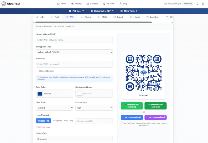This screenshot has width=208, height=143.
Task: Focus the WiFi password field
Action: tap(74, 64)
